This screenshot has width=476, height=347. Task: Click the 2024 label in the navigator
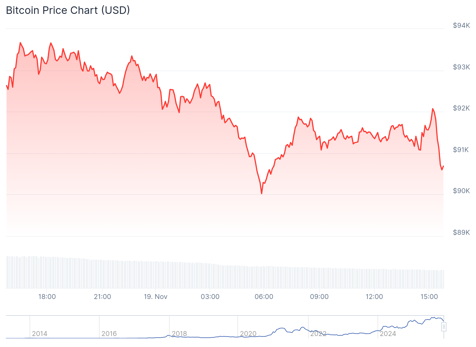point(388,334)
